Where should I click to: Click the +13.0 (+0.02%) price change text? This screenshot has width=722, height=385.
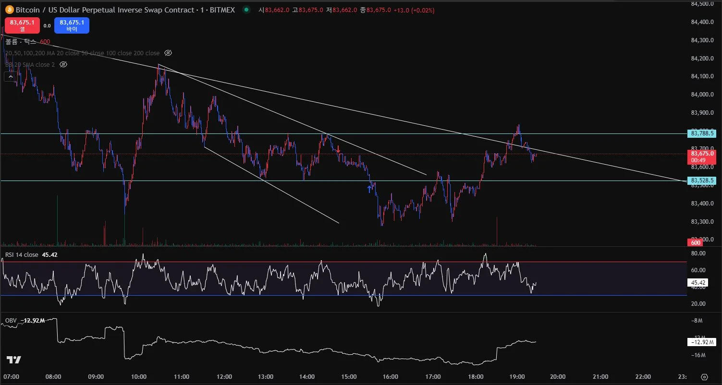(414, 10)
